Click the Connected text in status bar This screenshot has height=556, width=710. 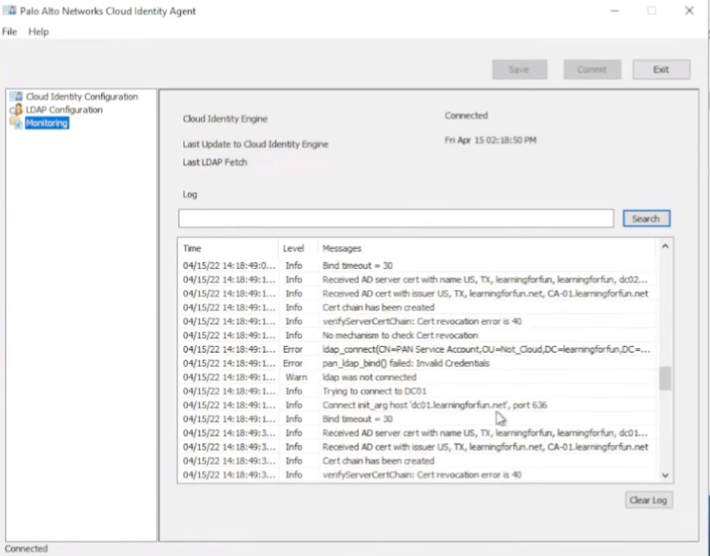tap(26, 549)
